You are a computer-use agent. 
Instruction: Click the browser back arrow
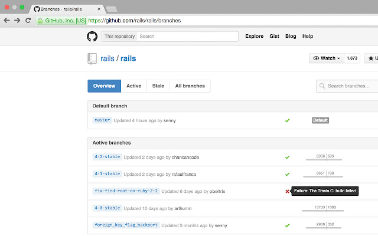click(x=6, y=21)
